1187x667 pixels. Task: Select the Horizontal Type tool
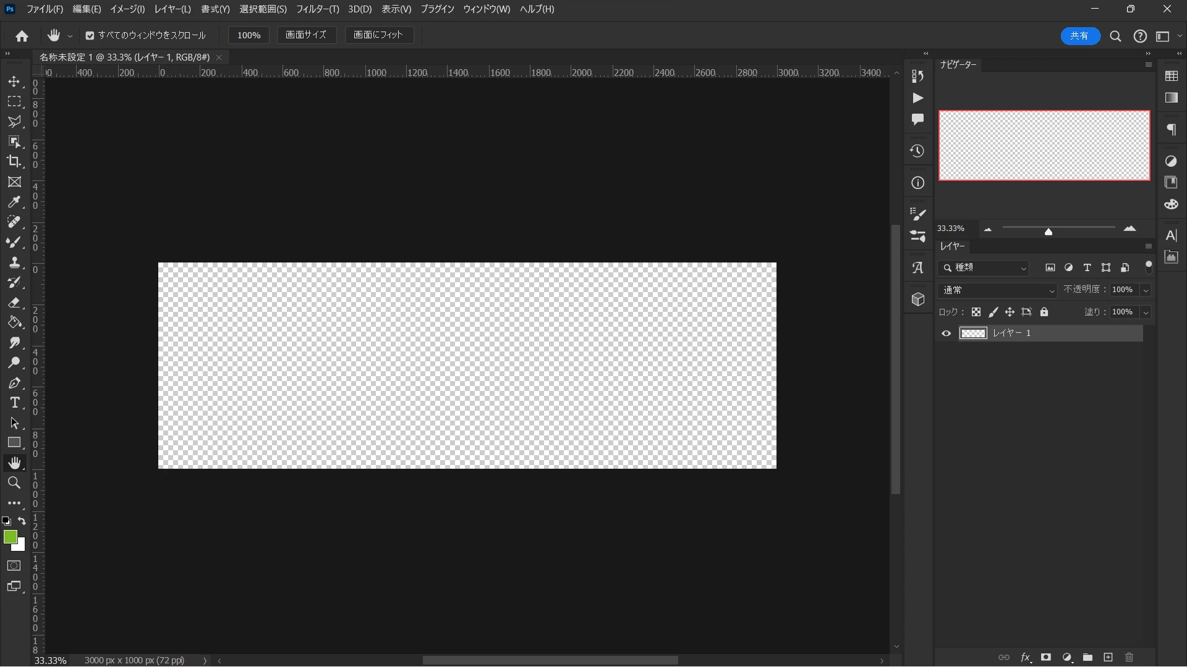14,403
